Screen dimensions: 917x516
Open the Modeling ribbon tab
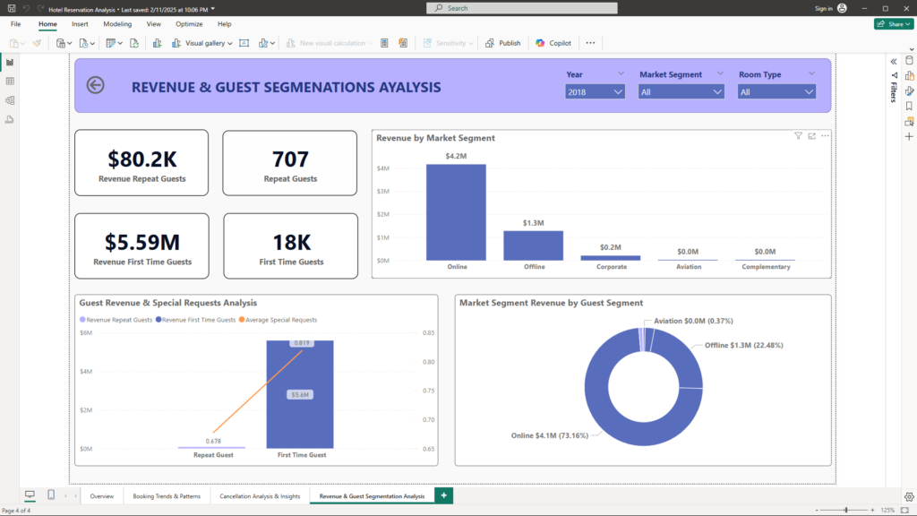coord(117,24)
